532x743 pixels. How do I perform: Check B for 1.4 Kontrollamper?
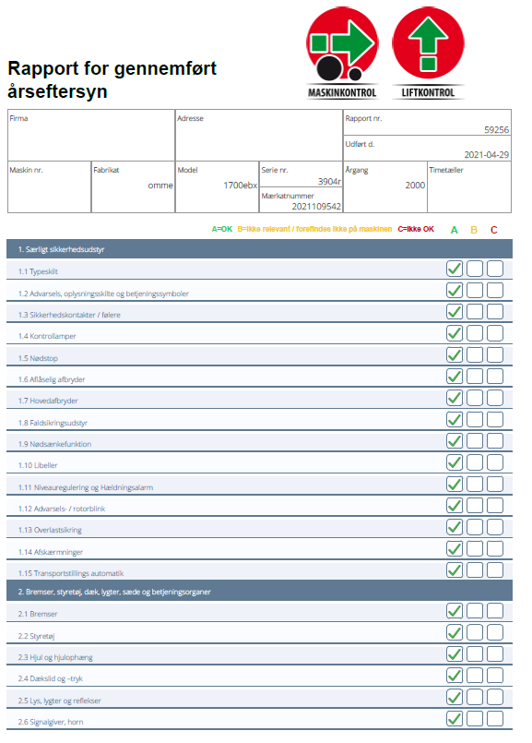[x=475, y=333]
